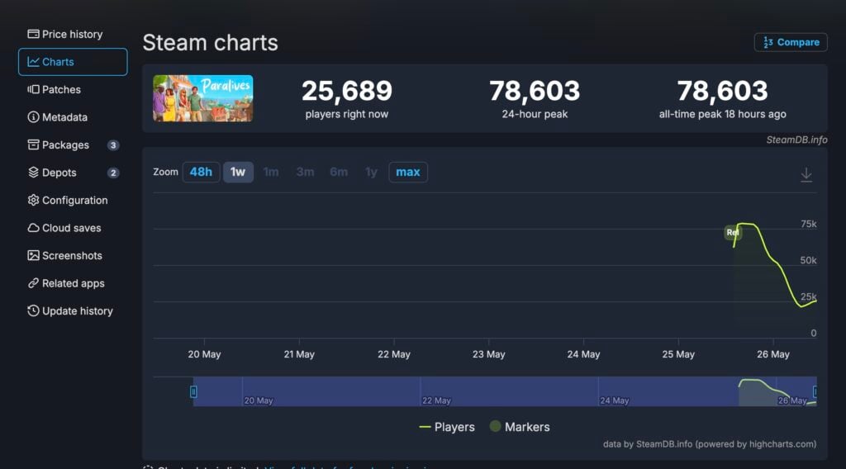Click the data by SteamDB.info credit
Image resolution: width=846 pixels, height=469 pixels.
710,444
